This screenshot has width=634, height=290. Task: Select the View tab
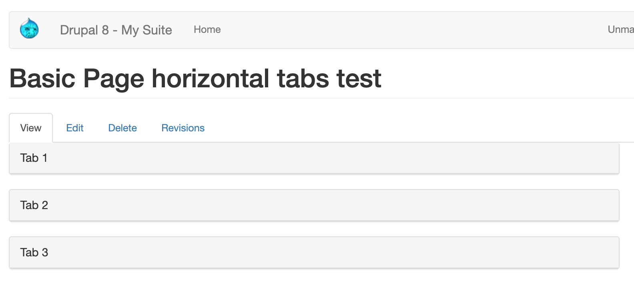click(x=31, y=128)
